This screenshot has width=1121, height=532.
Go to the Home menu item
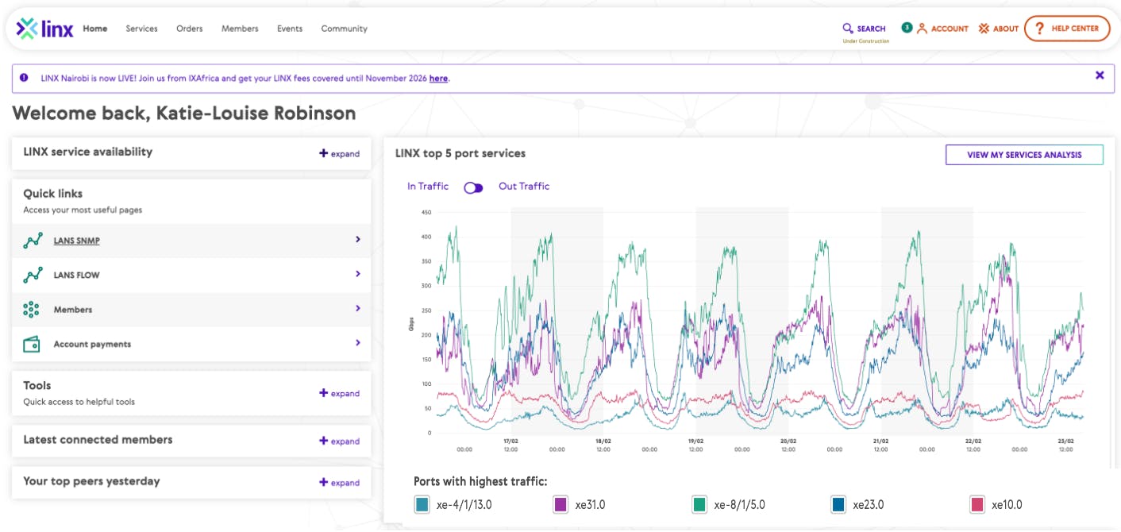click(95, 29)
